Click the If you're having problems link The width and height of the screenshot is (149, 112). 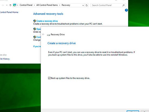click(37, 46)
